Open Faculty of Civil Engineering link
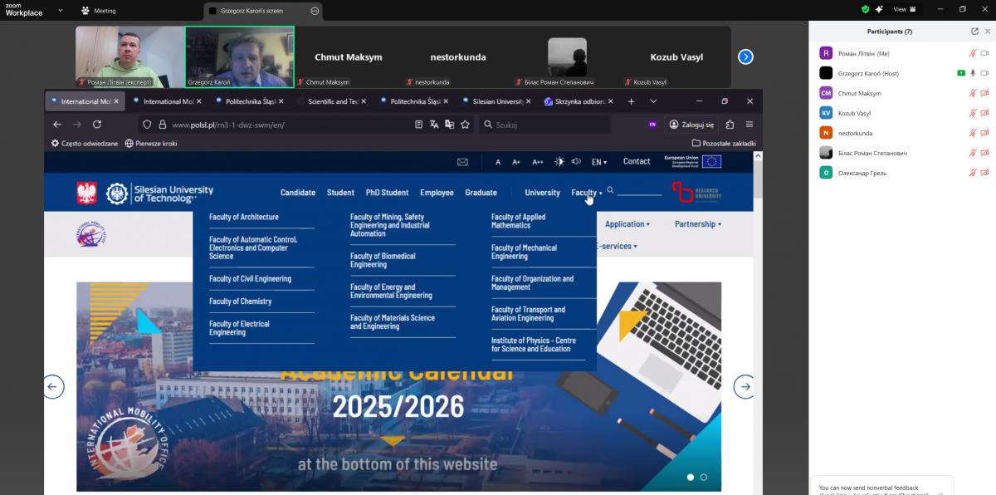The height and width of the screenshot is (495, 996). [x=250, y=279]
